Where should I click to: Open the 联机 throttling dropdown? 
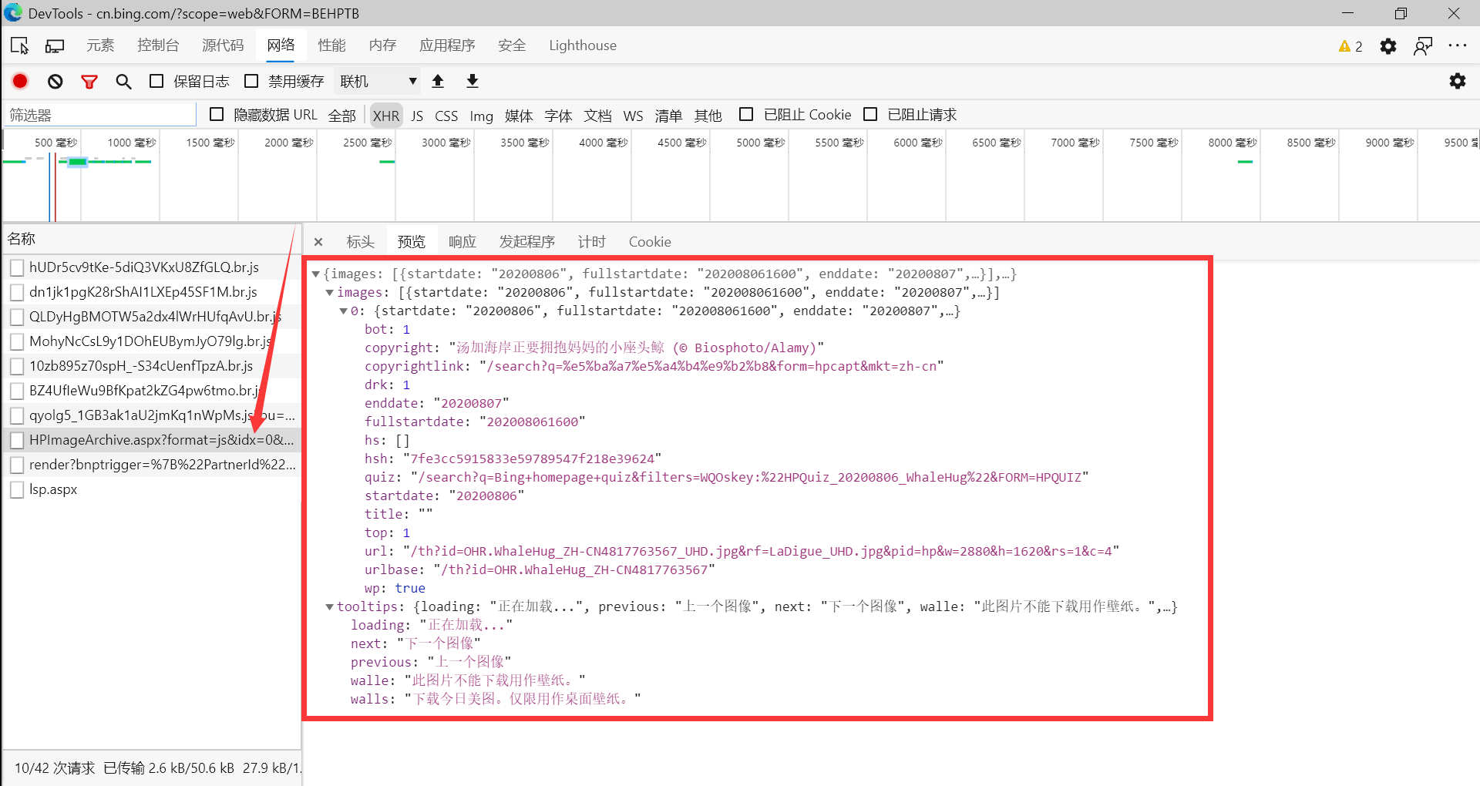377,81
